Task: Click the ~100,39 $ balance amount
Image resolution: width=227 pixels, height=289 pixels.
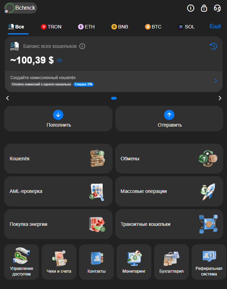Action: [x=32, y=60]
